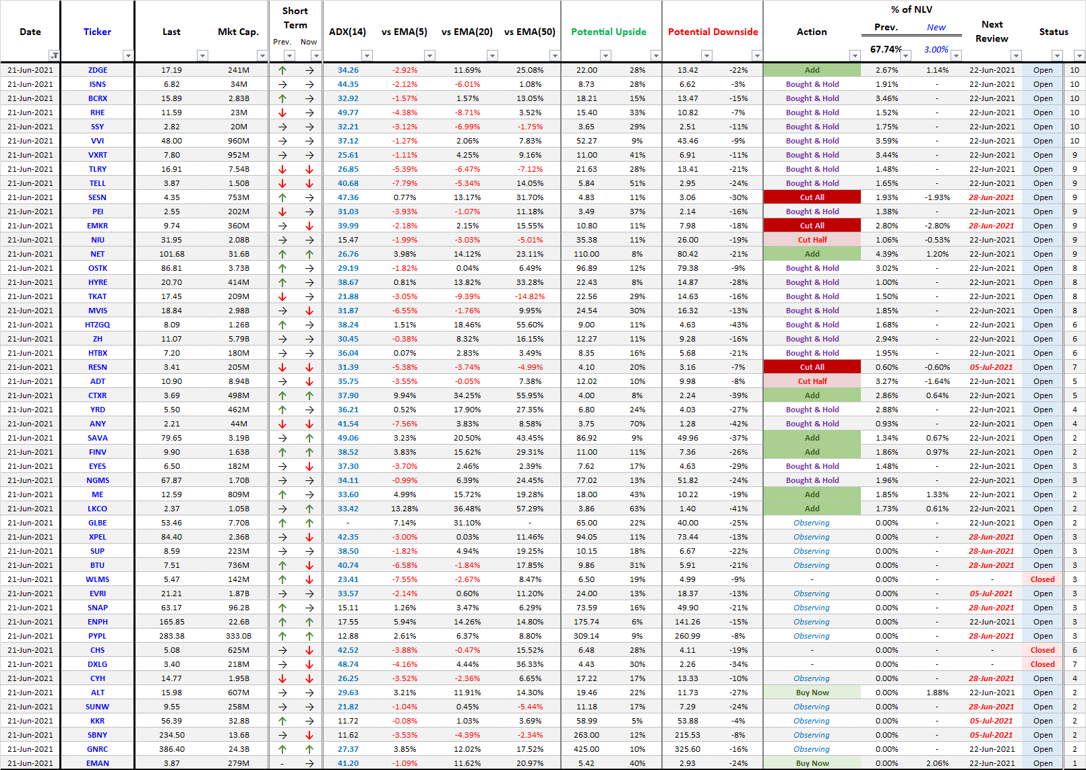Click the 67.74% Prev. total cell
Image resolution: width=1086 pixels, height=770 pixels.
[x=886, y=49]
